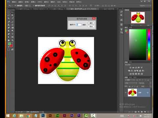
Task: Select the Pen tool
Action: [x=9, y=34]
